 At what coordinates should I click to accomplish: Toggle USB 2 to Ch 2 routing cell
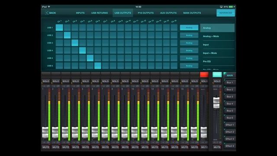(x=67, y=35)
